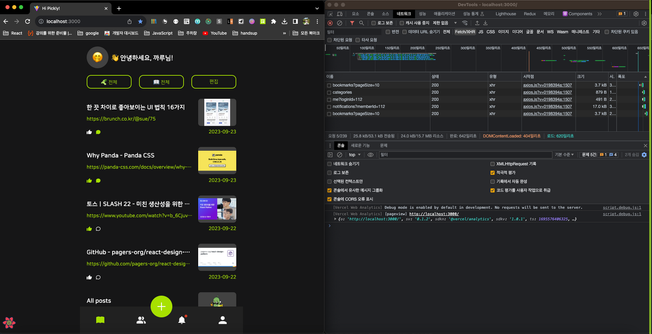652x334 pixels.
Task: Click the 편집 button in Pickly
Action: 214,81
